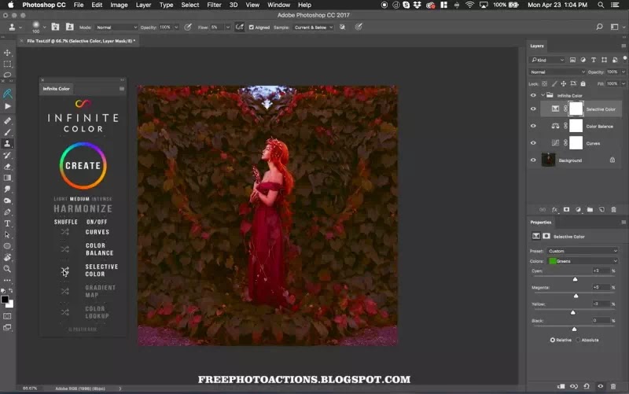Select the Path Selection arrow tool
629x394 pixels.
click(x=7, y=234)
